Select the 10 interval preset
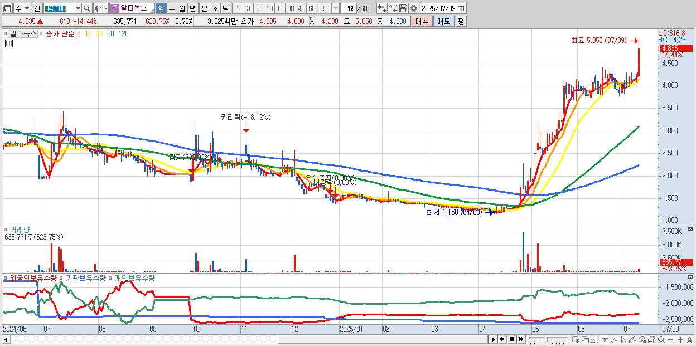 pyautogui.click(x=269, y=8)
